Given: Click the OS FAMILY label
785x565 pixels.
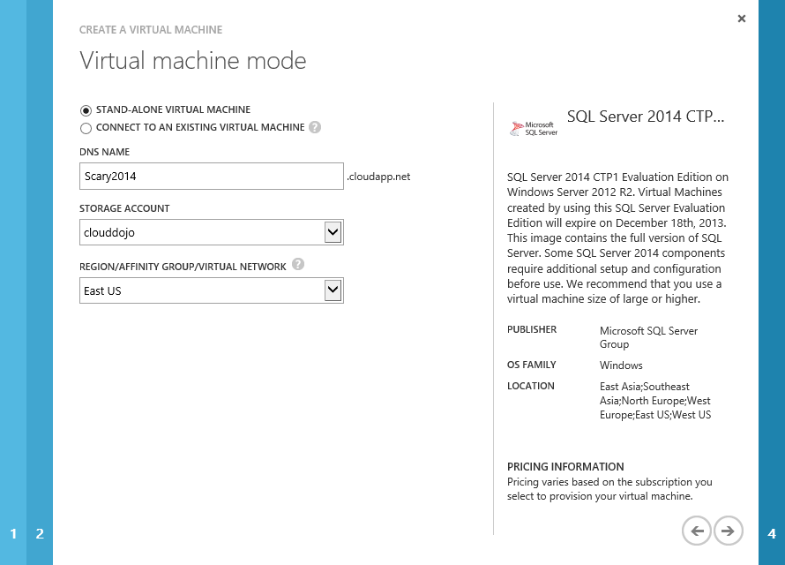Looking at the screenshot, I should 532,365.
